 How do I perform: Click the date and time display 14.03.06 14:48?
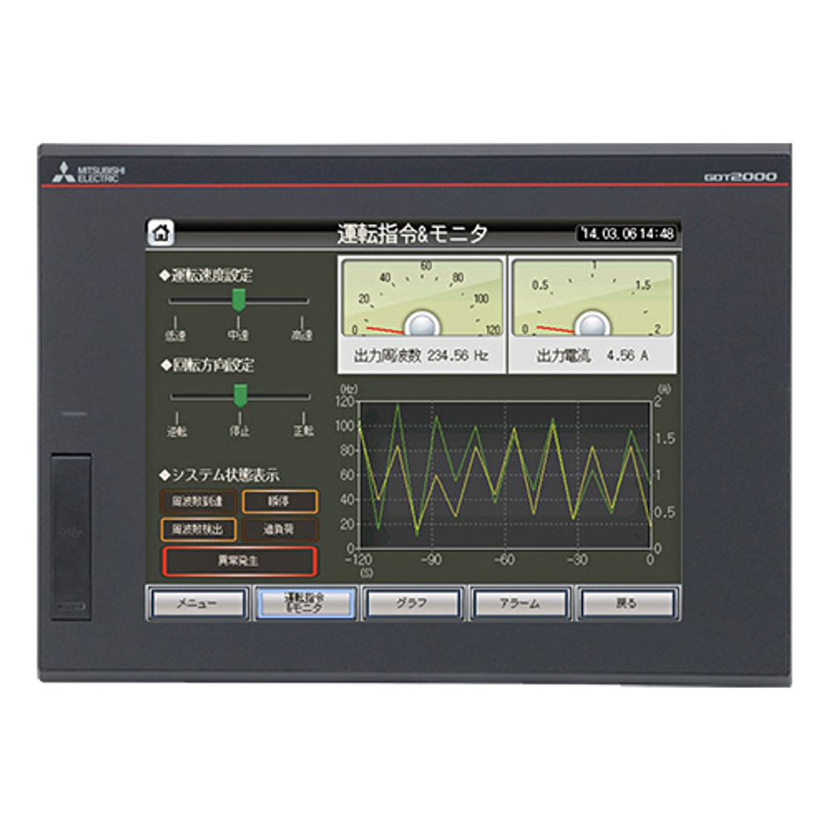(627, 233)
